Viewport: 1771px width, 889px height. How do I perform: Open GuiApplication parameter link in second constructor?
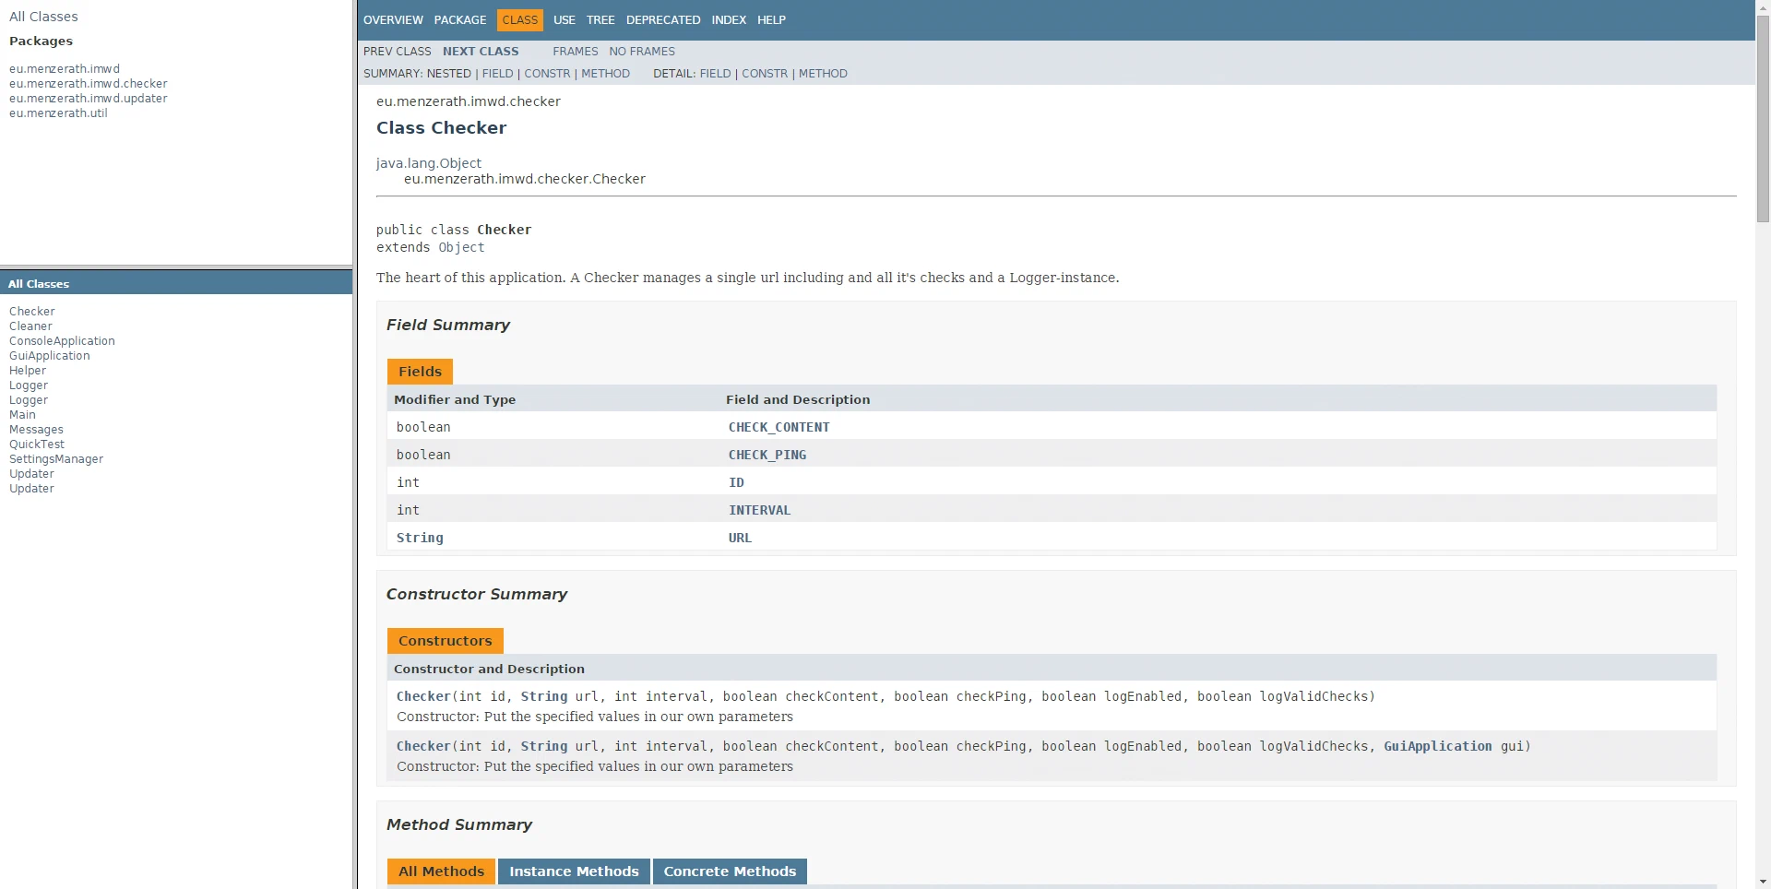tap(1437, 746)
